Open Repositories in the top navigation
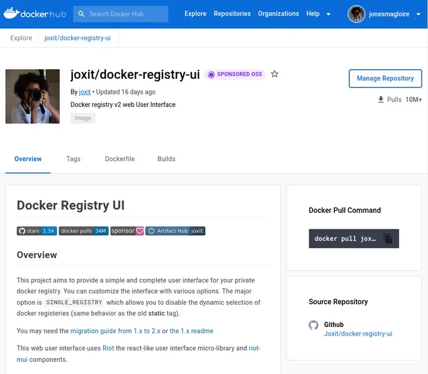 [232, 14]
